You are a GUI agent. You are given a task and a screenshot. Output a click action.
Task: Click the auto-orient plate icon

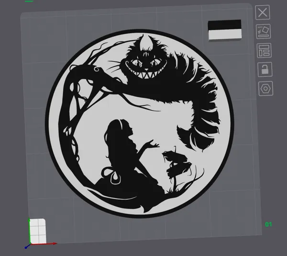tap(263, 31)
